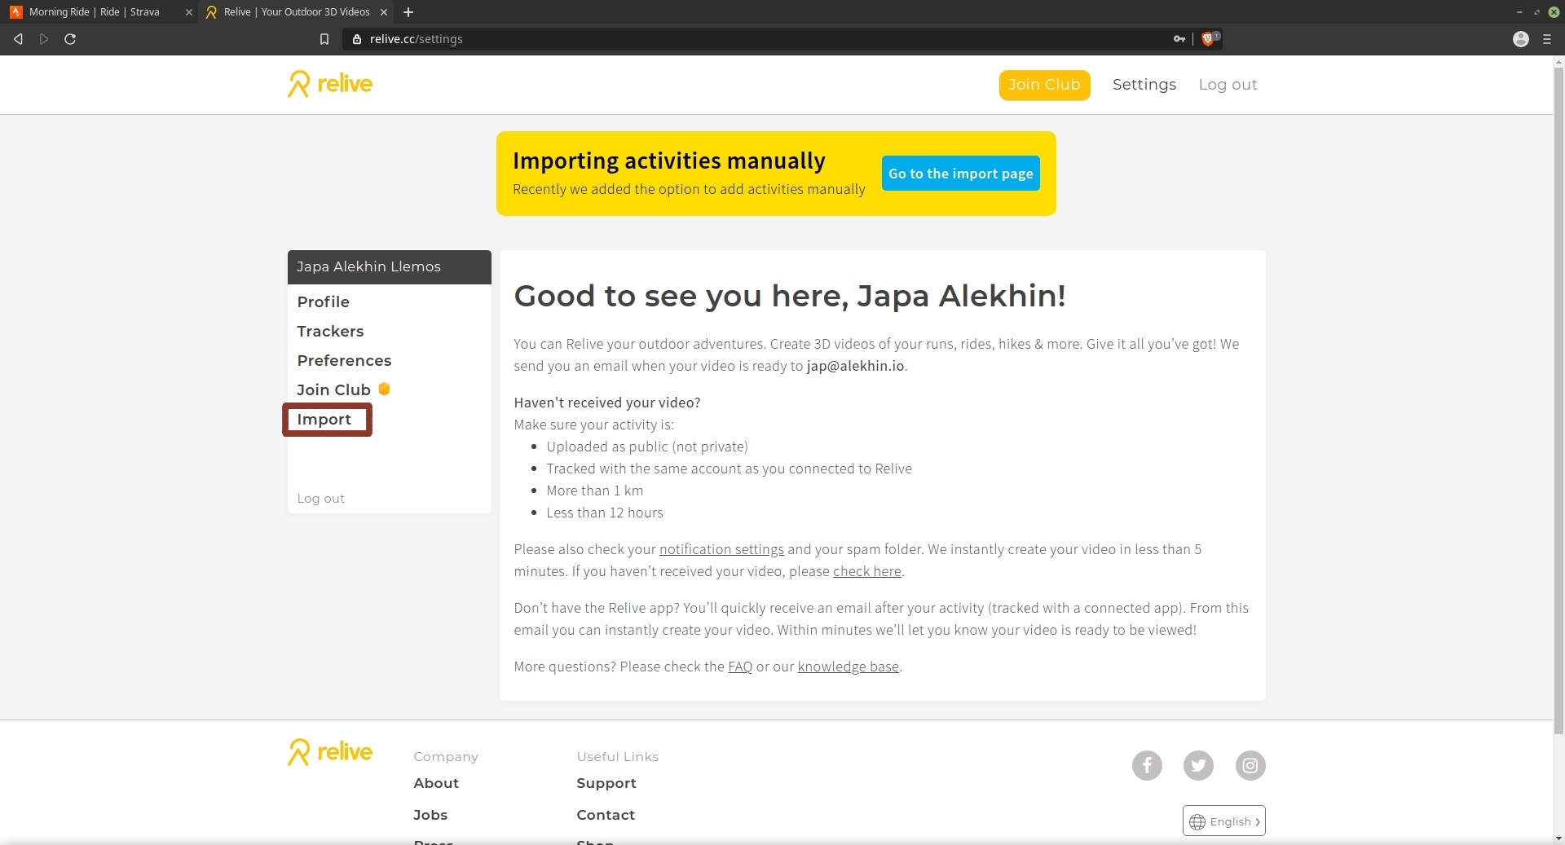Open the saved passwords key icon
The image size is (1565, 845).
[x=1179, y=39]
